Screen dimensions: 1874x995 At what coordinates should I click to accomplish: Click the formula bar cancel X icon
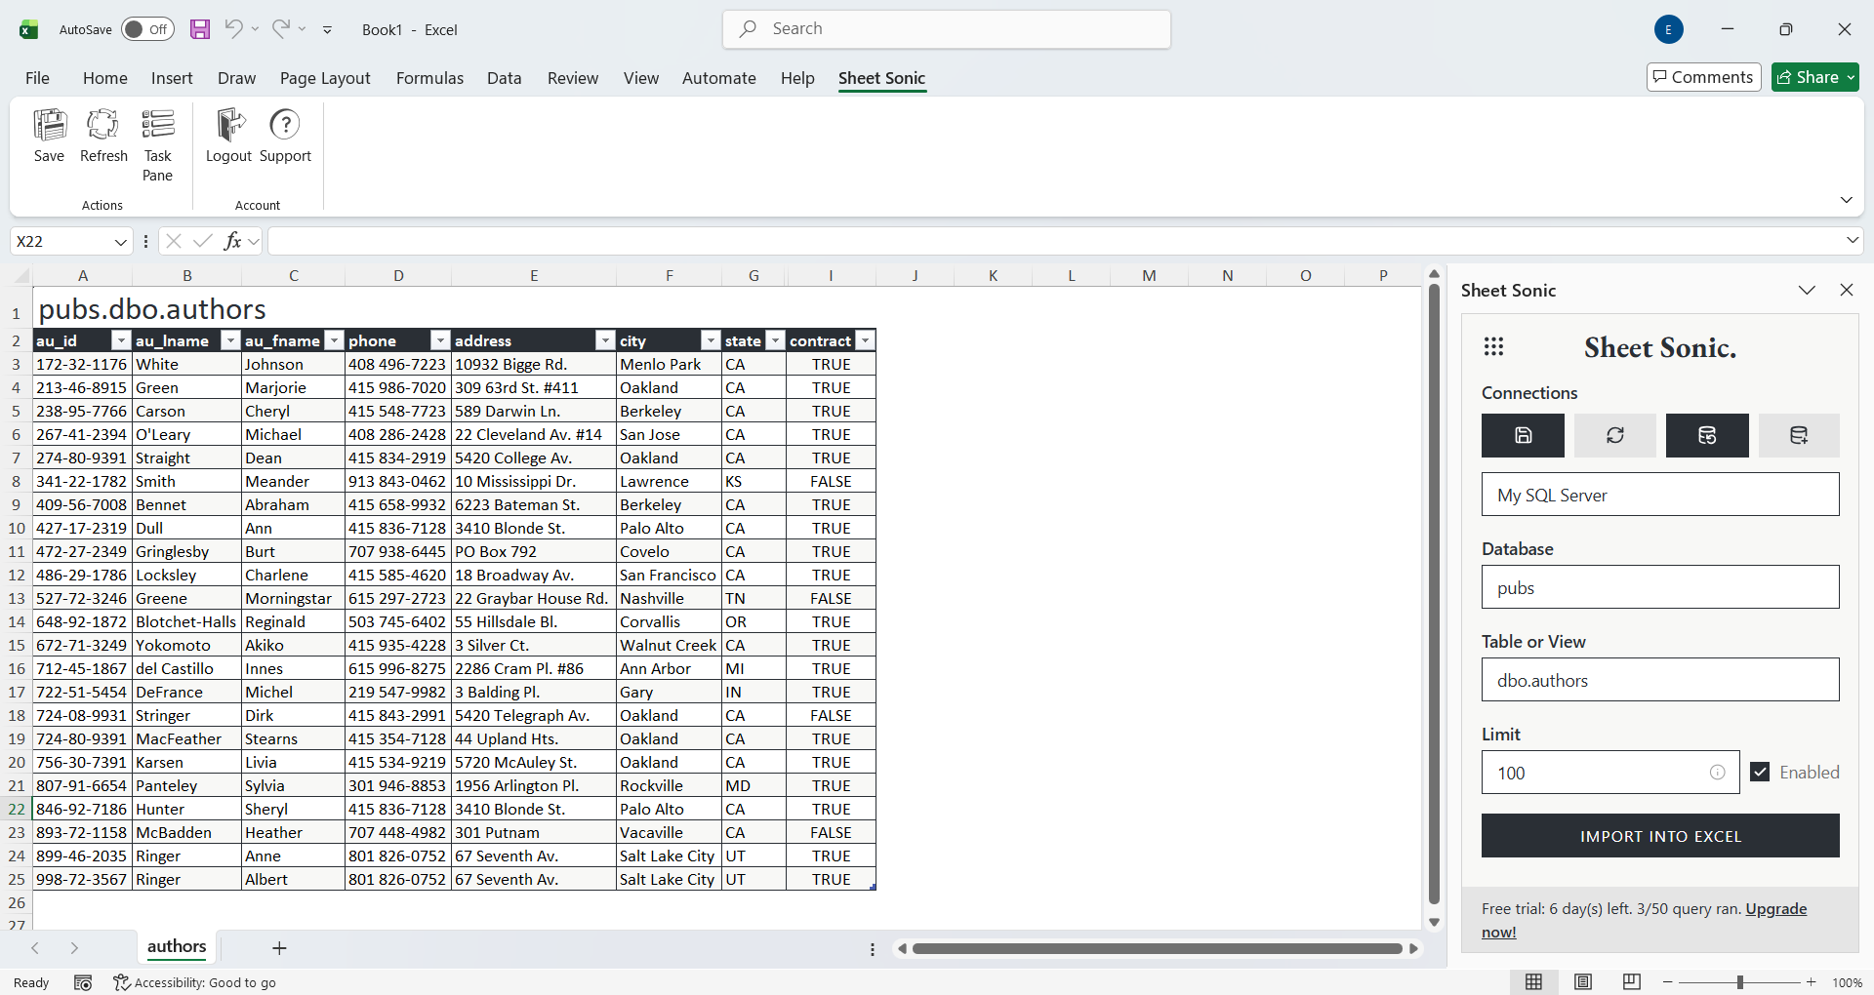(174, 241)
